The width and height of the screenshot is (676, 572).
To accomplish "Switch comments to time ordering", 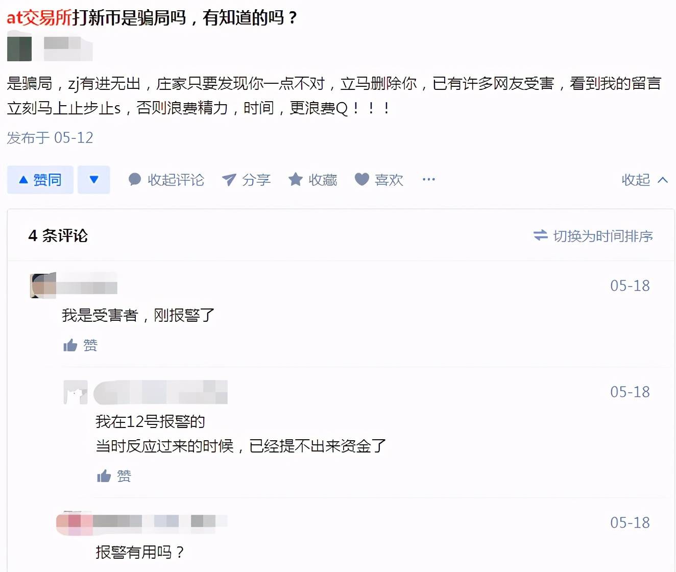I will pyautogui.click(x=593, y=236).
